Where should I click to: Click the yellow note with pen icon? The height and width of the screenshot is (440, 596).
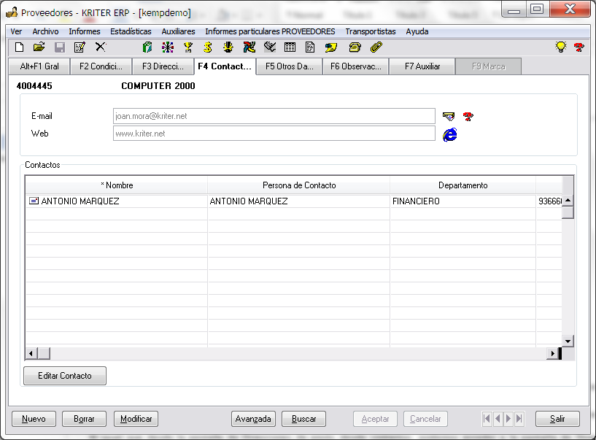331,47
